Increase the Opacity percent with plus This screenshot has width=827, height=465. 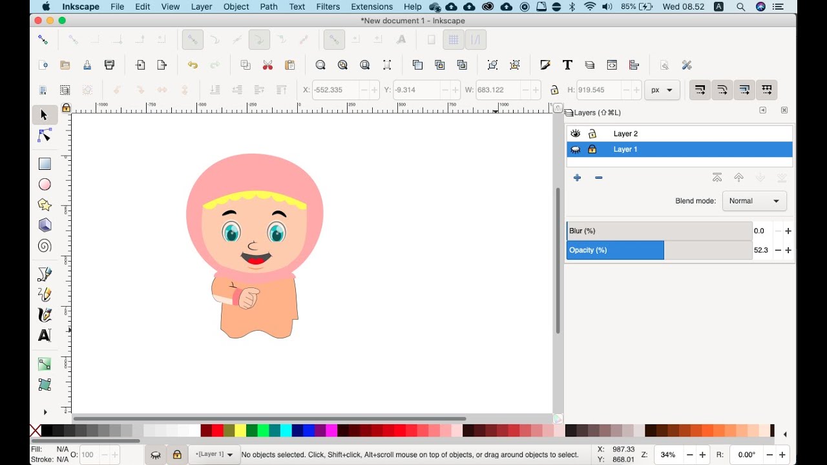tap(788, 250)
